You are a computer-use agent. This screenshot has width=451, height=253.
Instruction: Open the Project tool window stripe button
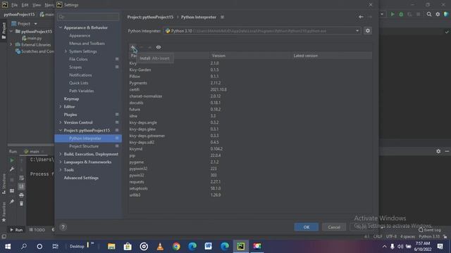[4, 30]
